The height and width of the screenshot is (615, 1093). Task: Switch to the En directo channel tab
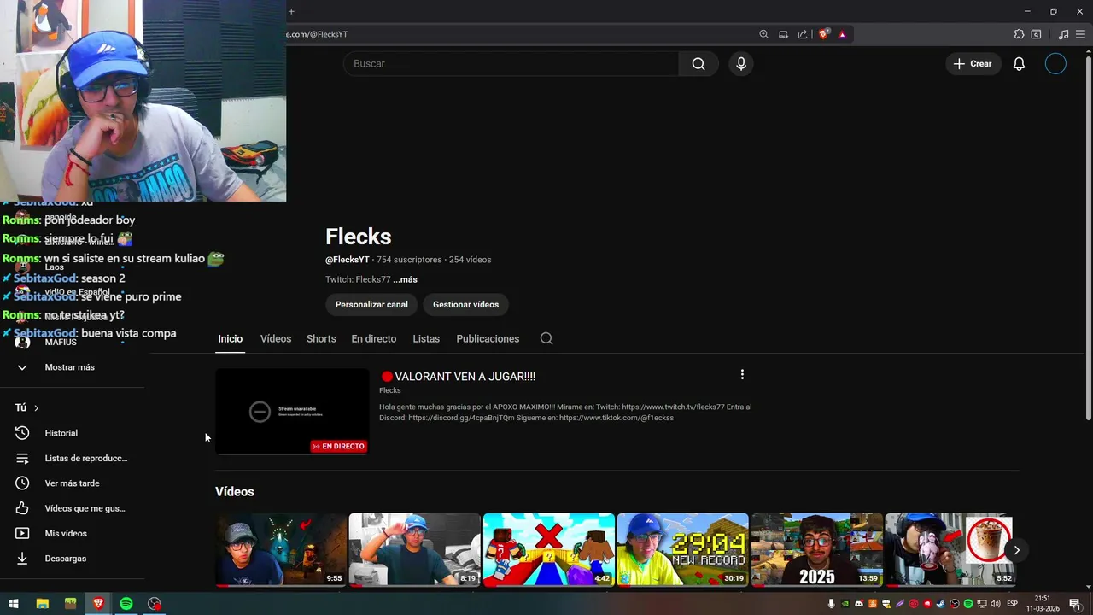[374, 339]
